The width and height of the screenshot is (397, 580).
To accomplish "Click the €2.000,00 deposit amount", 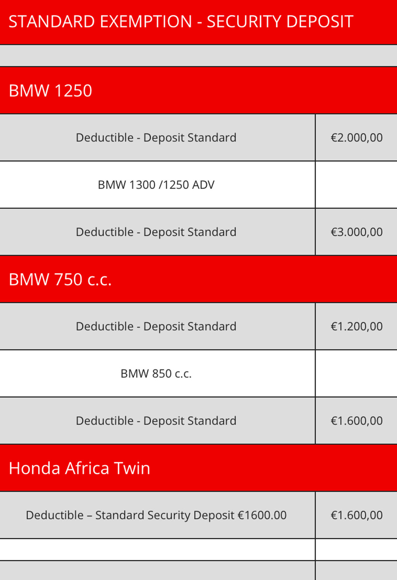I will pos(356,138).
